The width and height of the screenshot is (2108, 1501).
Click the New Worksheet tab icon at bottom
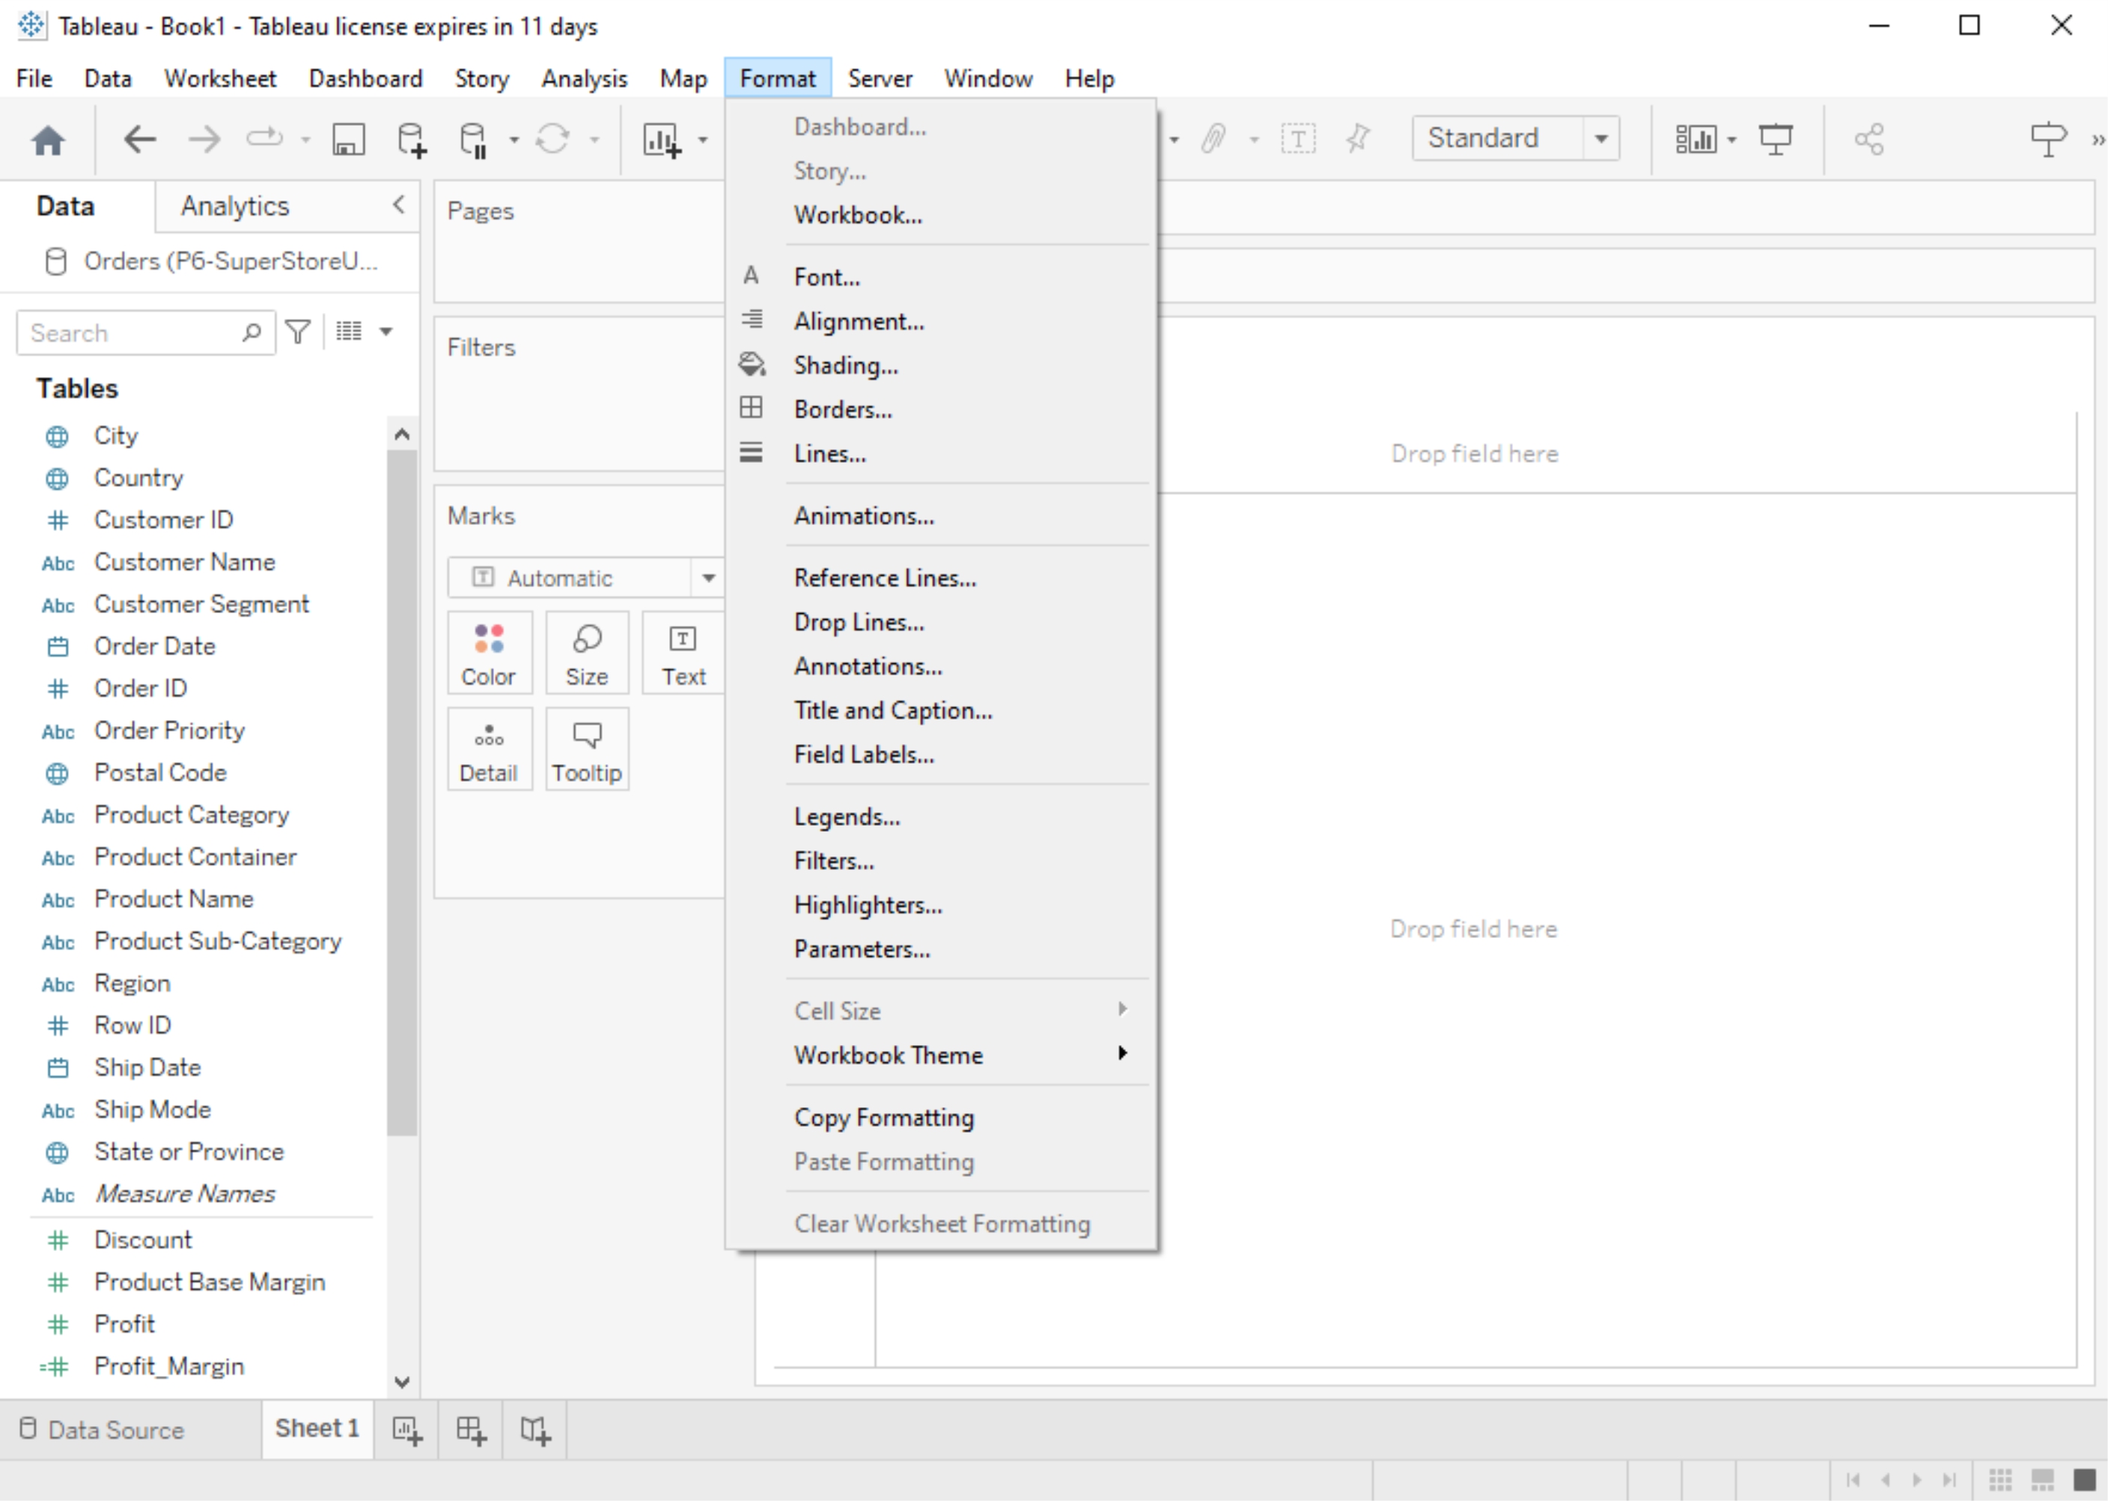pyautogui.click(x=406, y=1431)
